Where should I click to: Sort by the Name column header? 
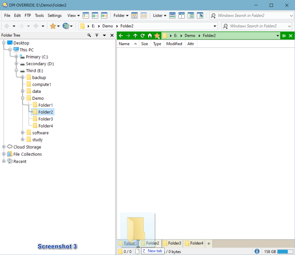[x=128, y=44]
